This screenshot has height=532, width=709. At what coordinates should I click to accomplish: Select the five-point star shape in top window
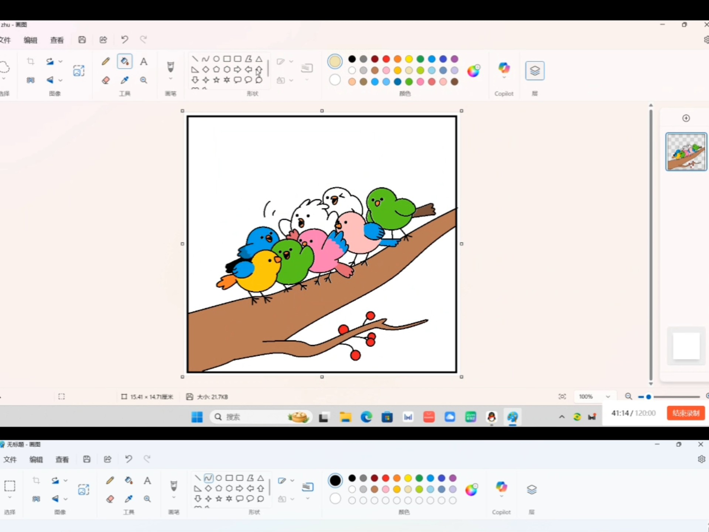[x=216, y=80]
